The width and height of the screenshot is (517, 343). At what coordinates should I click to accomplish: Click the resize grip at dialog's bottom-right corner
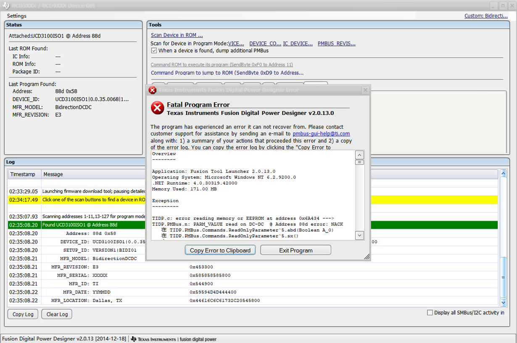[x=367, y=257]
